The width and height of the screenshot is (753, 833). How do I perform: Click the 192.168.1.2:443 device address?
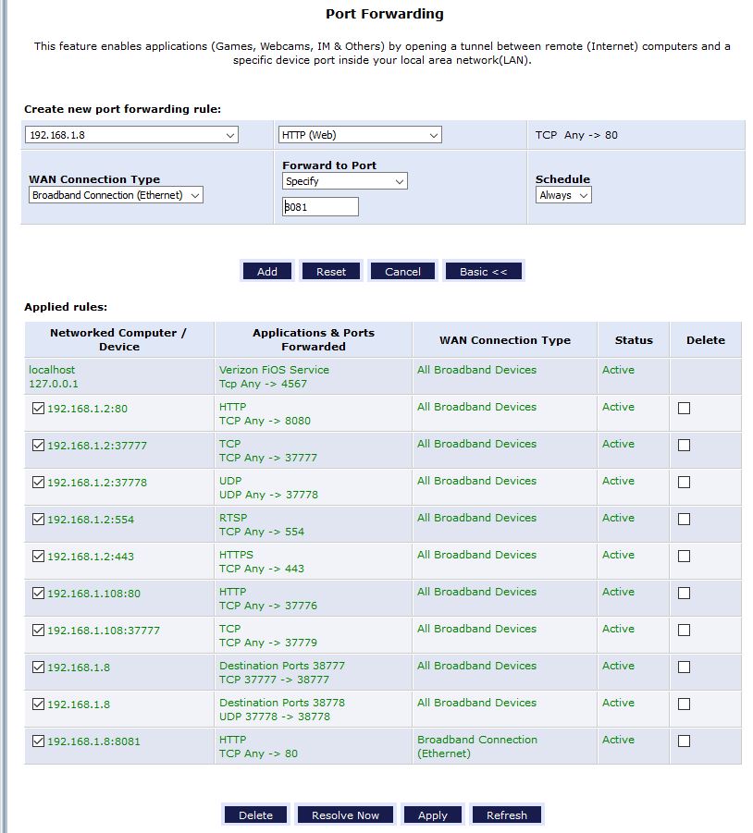(x=91, y=557)
